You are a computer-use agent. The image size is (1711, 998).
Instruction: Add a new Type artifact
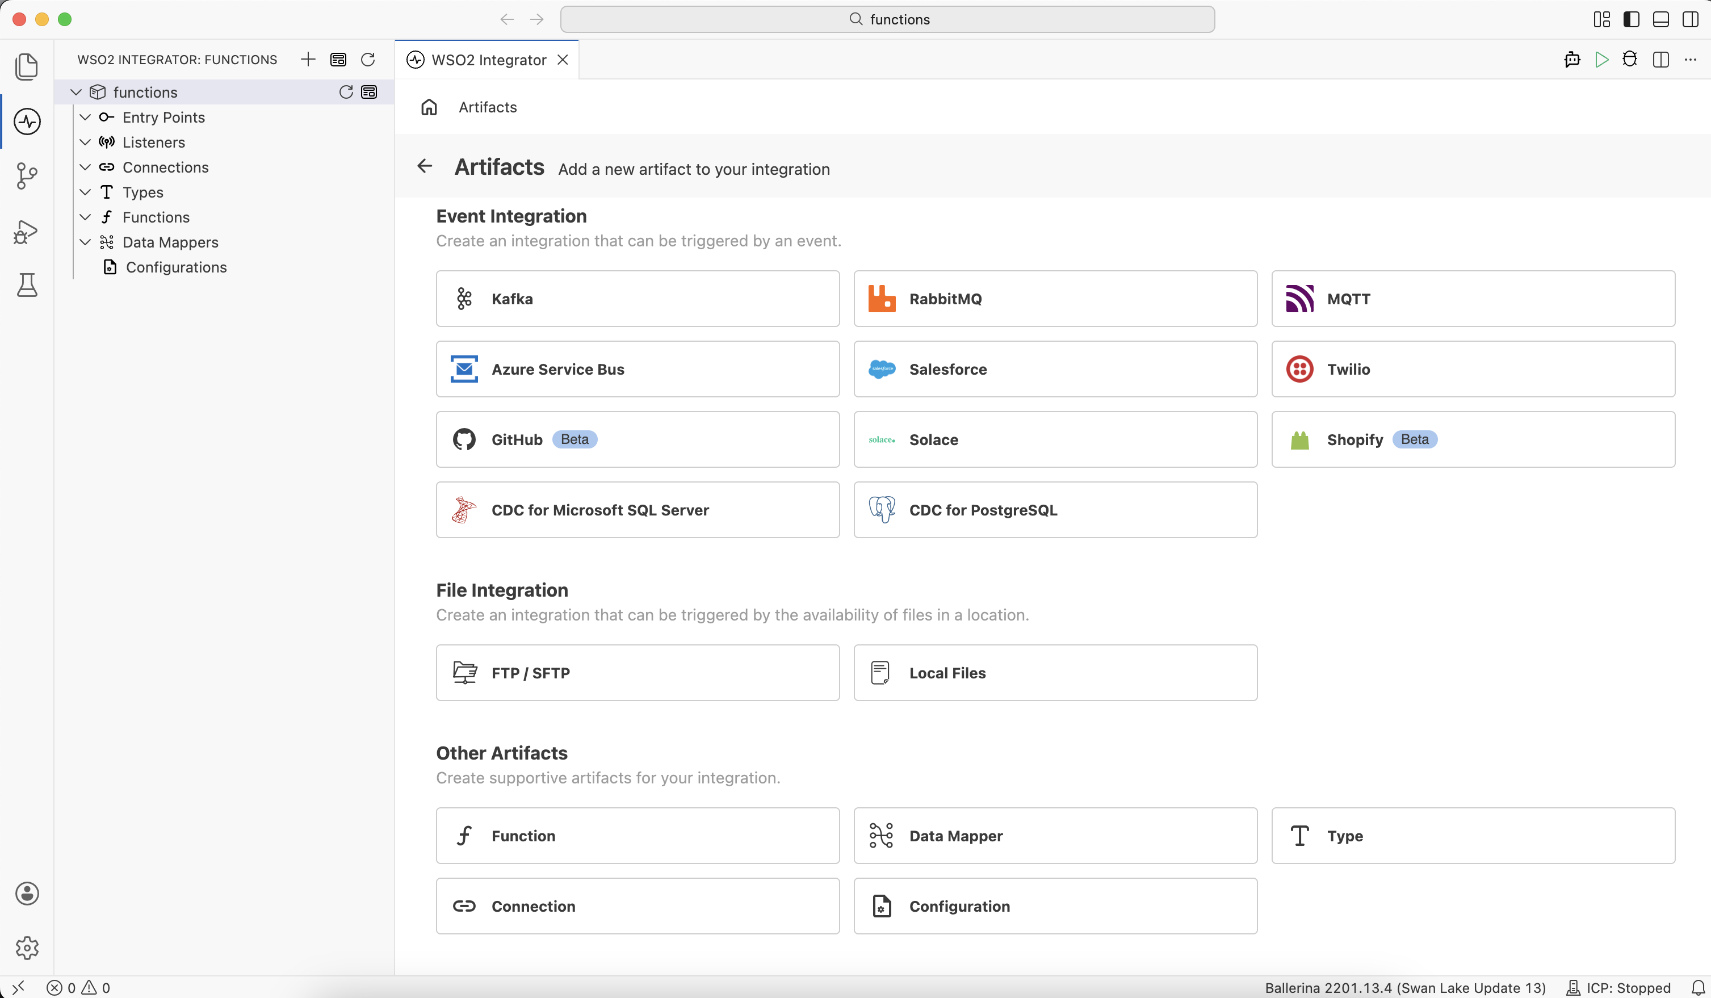click(1473, 836)
